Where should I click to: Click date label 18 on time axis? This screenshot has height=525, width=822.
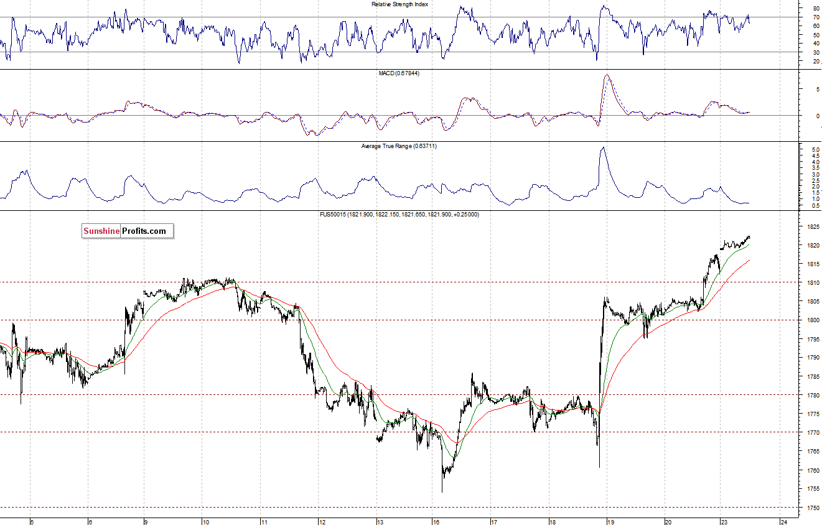coord(552,522)
